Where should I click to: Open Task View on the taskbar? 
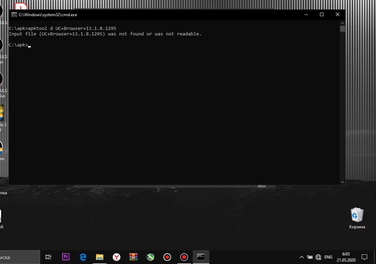(x=48, y=257)
